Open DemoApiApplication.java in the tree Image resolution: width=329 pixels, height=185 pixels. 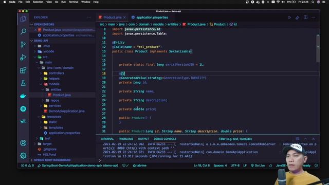coord(66,111)
